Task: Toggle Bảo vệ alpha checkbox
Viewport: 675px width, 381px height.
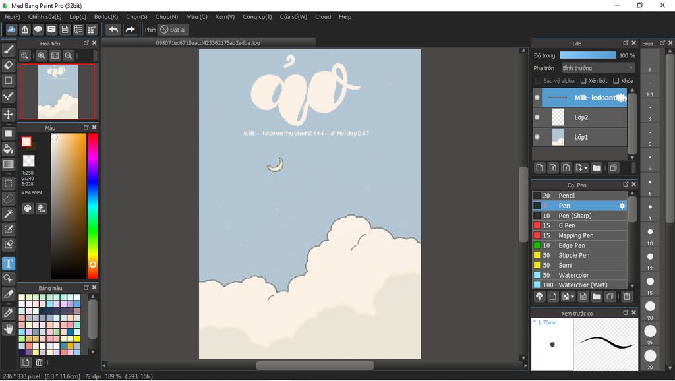Action: point(538,81)
